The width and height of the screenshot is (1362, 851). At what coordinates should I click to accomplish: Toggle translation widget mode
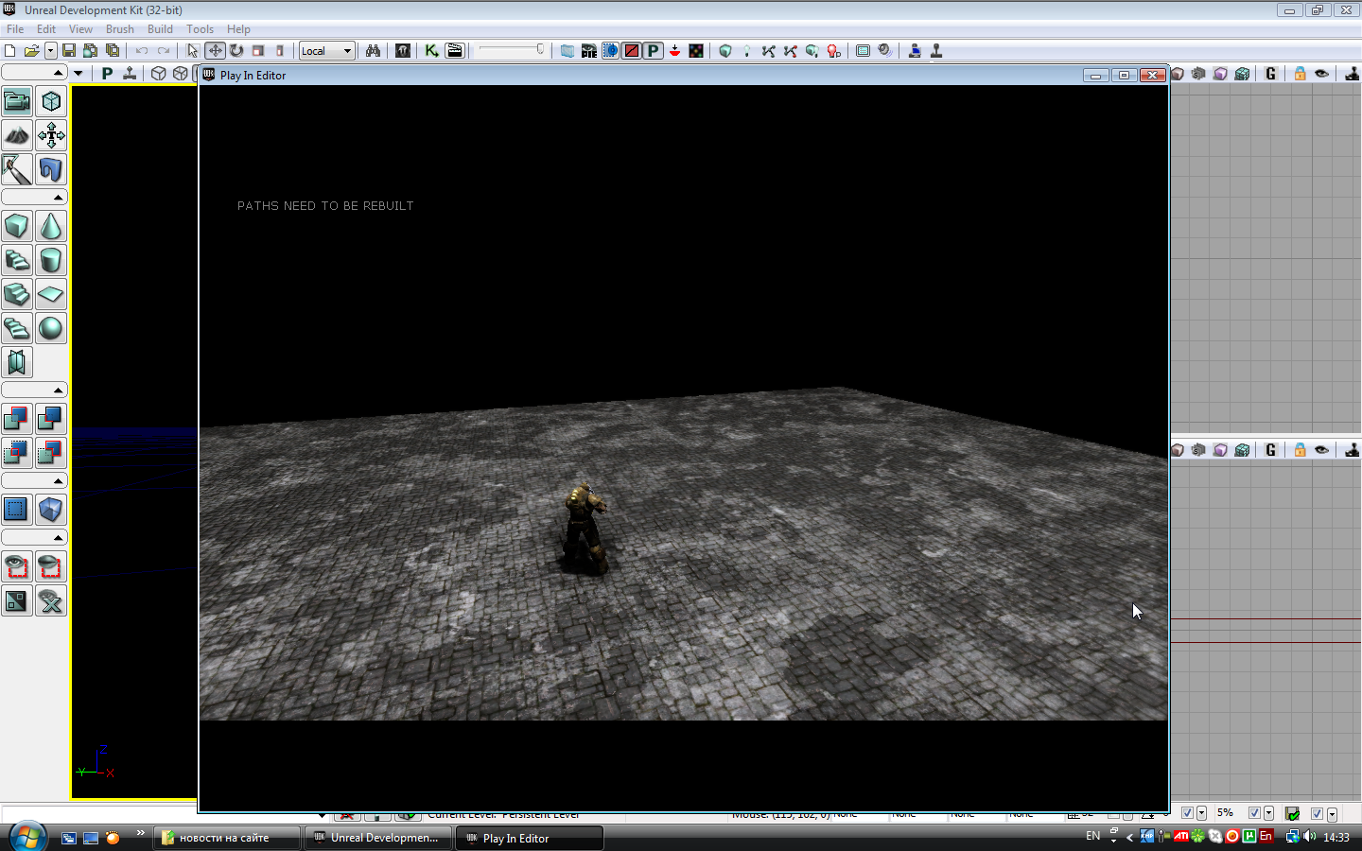pyautogui.click(x=216, y=51)
